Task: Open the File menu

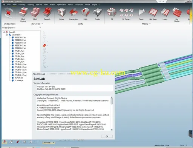Action: pyautogui.click(x=4, y=5)
